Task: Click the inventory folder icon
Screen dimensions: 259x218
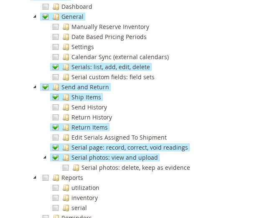Action: point(66,198)
